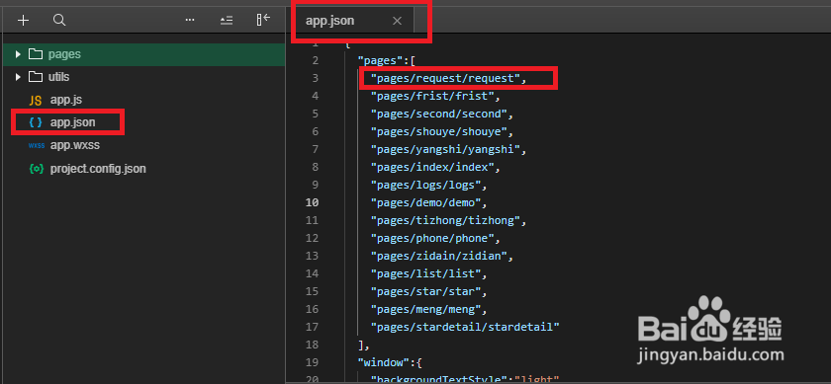
Task: Click the "pages/tizhong/tizhong" entry
Action: [449, 220]
